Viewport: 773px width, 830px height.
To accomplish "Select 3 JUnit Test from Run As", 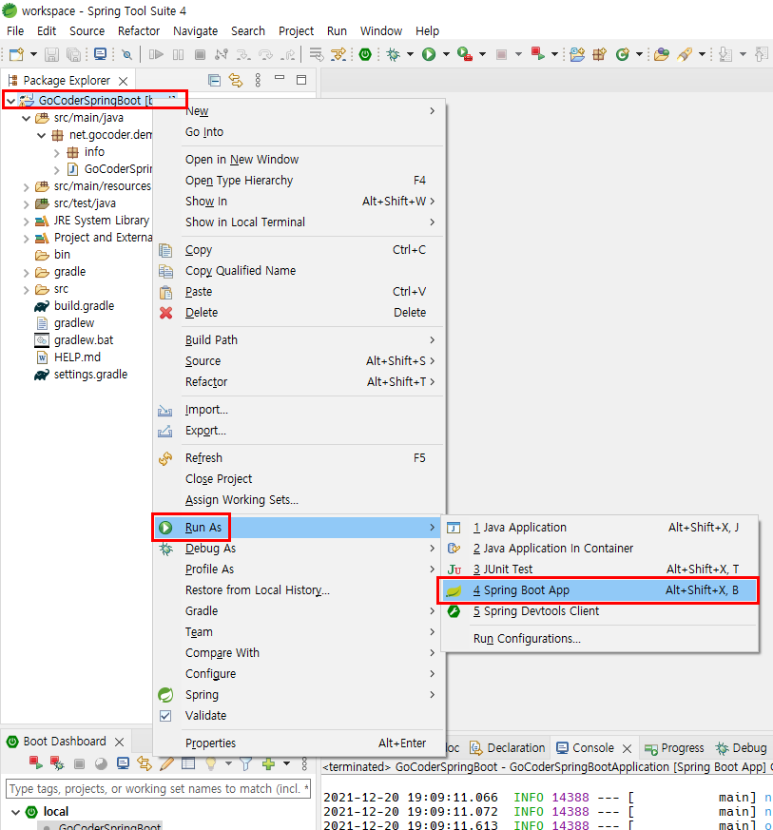I will tap(599, 569).
